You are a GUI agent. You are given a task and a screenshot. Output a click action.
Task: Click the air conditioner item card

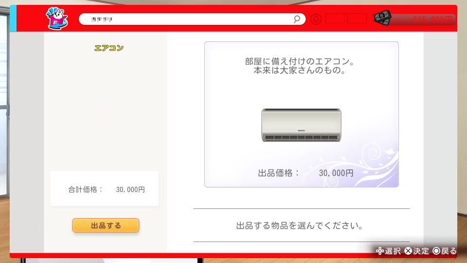pos(302,114)
